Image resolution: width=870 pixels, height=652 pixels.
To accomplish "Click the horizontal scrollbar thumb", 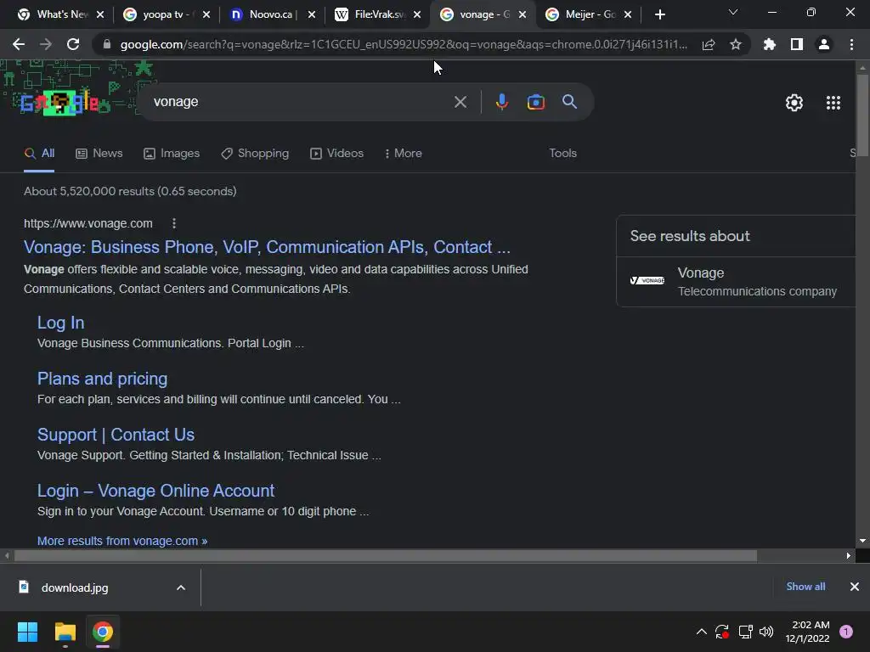I will pos(385,555).
